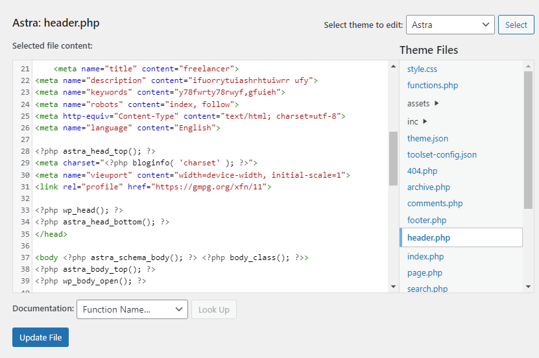Open the Function Name documentation dropdown

(132, 309)
